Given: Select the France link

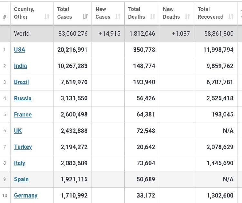Looking at the screenshot, I should coord(23,115).
